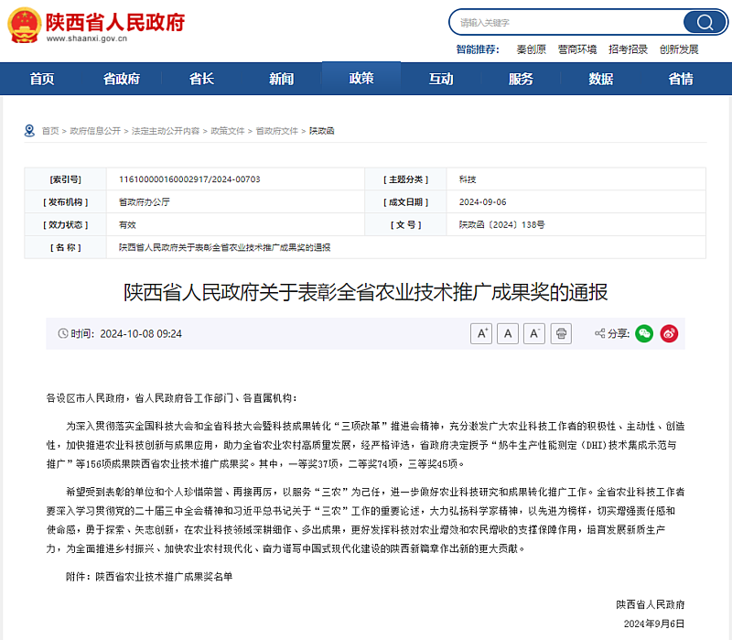Switch to the 新闻 navigation tab
This screenshot has height=640, width=732.
click(x=281, y=80)
